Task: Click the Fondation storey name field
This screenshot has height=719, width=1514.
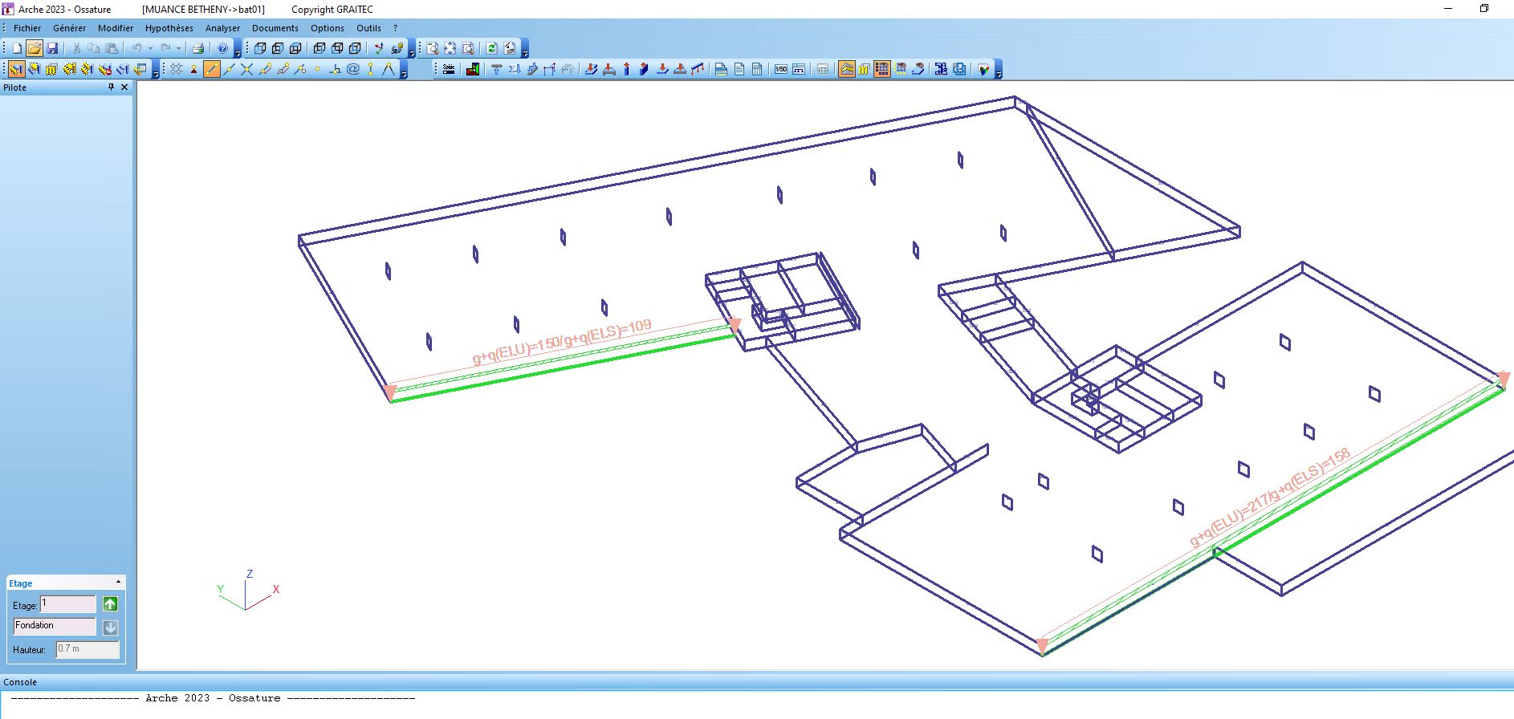Action: click(55, 626)
